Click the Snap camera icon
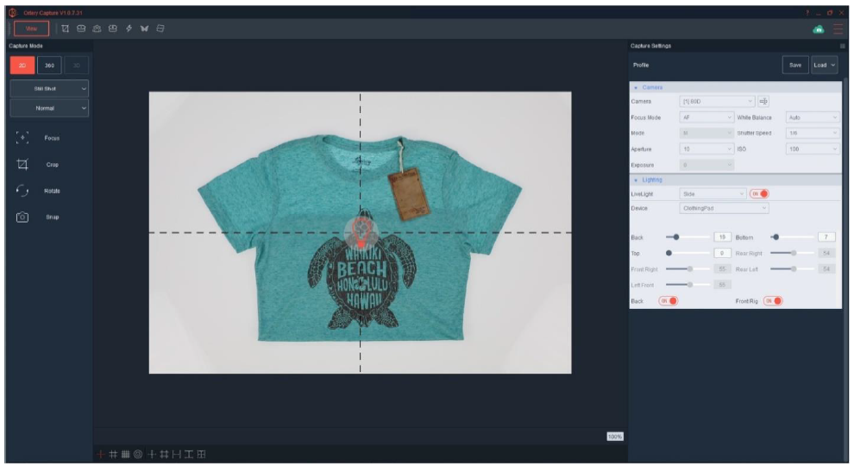Viewport: 854px width, 466px height. tap(22, 217)
